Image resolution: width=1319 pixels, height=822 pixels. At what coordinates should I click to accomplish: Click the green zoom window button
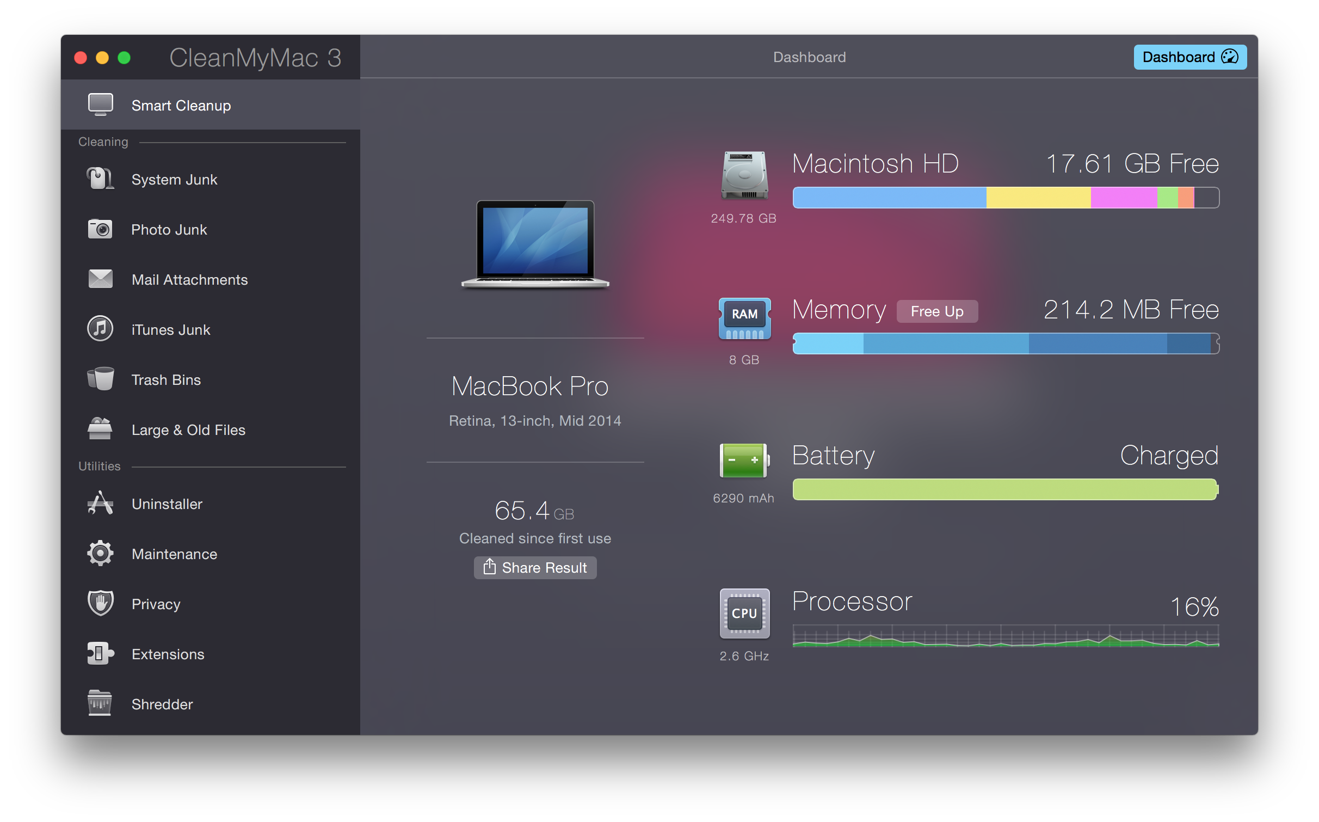click(x=124, y=57)
